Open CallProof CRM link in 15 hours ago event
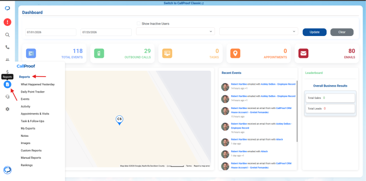This screenshot has width=366, height=181. 261,110
